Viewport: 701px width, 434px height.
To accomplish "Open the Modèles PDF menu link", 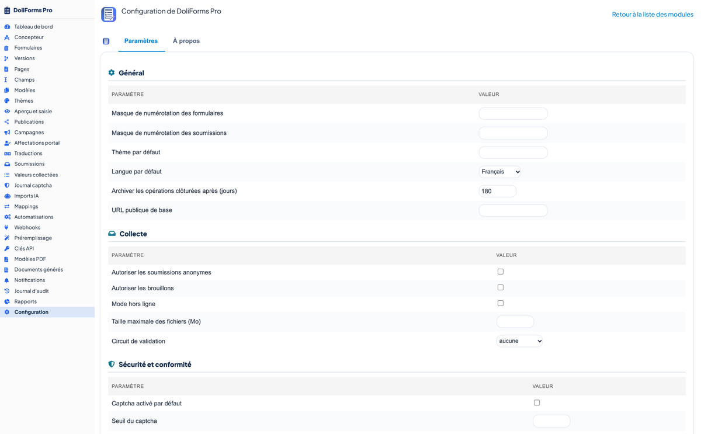I will click(x=30, y=259).
